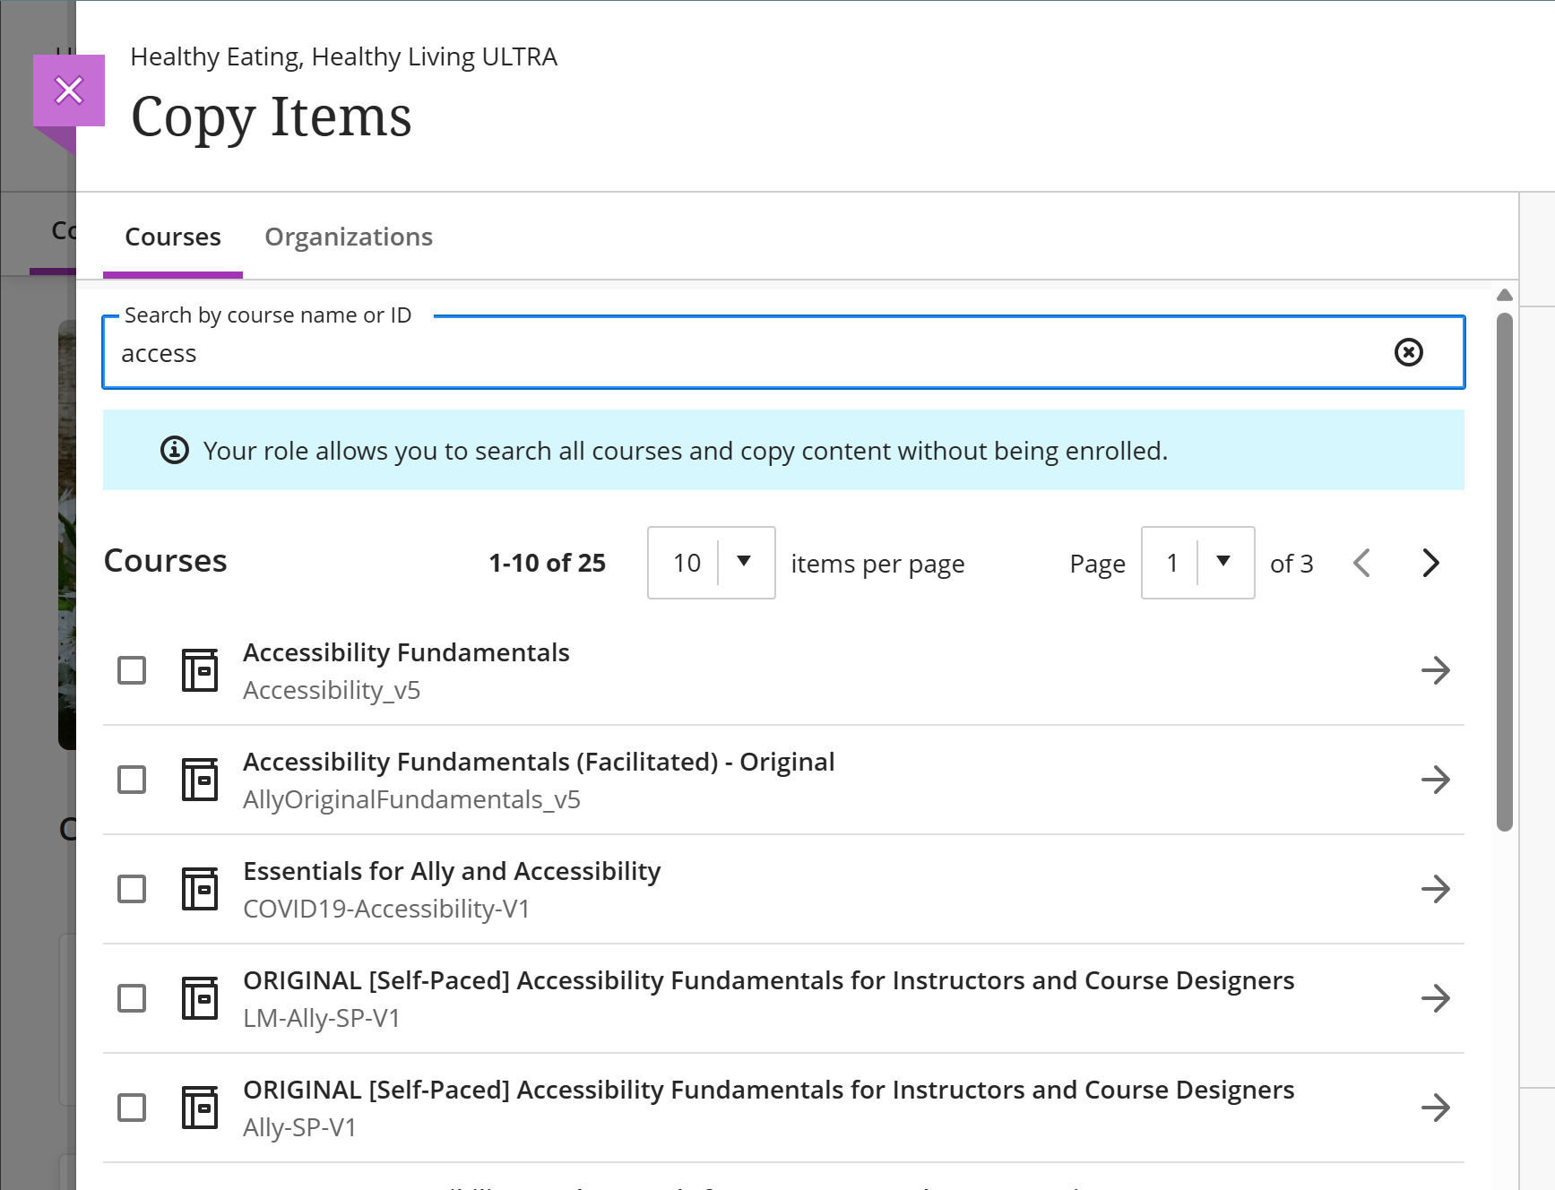Select the Accessibility Fundamentals course title
The image size is (1555, 1190).
406,653
